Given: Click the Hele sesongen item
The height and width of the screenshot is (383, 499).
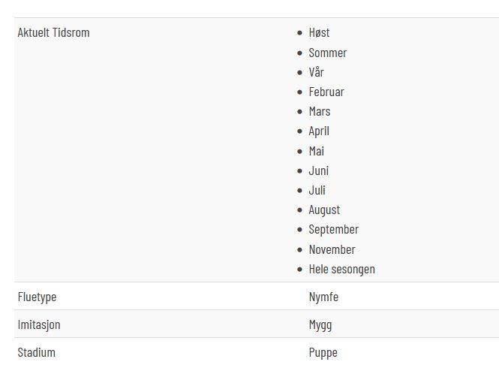Looking at the screenshot, I should (x=341, y=270).
